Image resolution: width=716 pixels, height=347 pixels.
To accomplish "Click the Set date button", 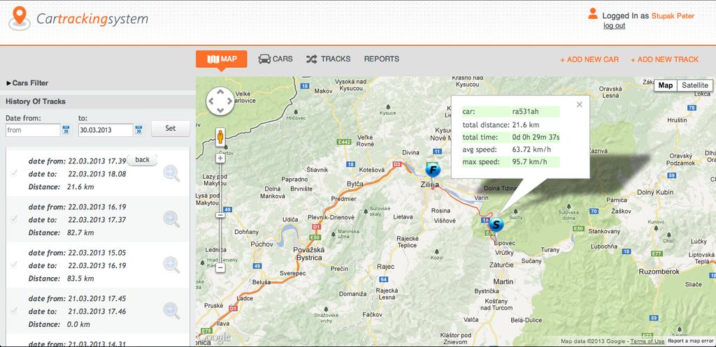I will [171, 128].
